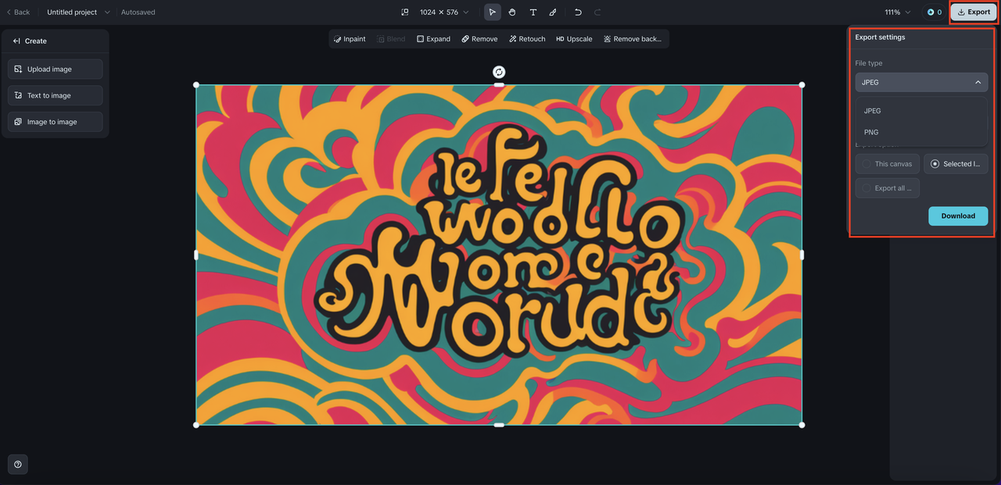
Task: Select the Export all option
Action: [x=887, y=188]
